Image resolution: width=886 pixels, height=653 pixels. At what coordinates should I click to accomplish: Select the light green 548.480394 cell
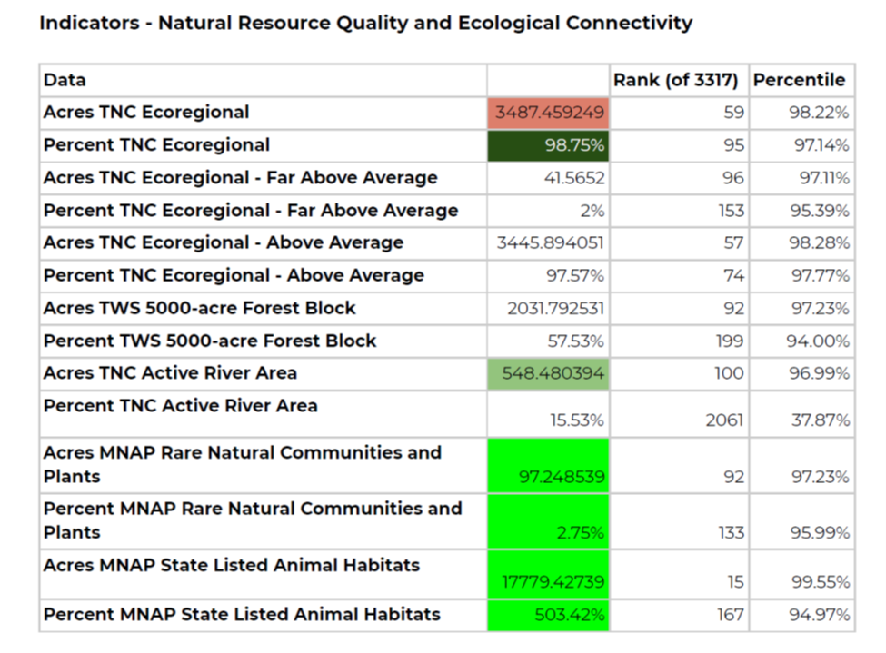tap(549, 373)
